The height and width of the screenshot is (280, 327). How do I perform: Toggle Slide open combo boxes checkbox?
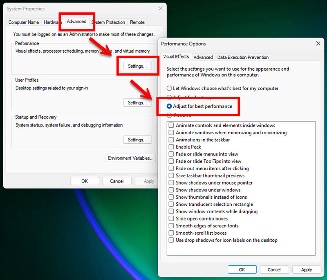(x=198, y=219)
